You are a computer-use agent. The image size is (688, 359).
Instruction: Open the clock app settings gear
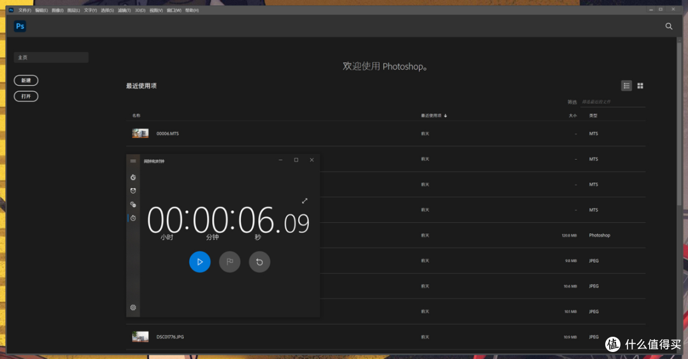tap(133, 307)
